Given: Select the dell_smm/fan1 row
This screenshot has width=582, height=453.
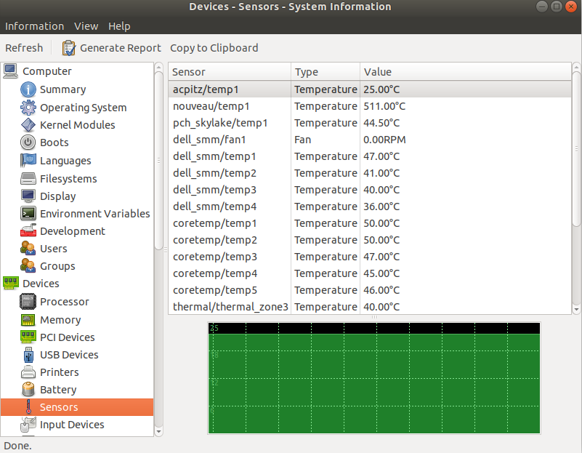Looking at the screenshot, I should pyautogui.click(x=370, y=140).
